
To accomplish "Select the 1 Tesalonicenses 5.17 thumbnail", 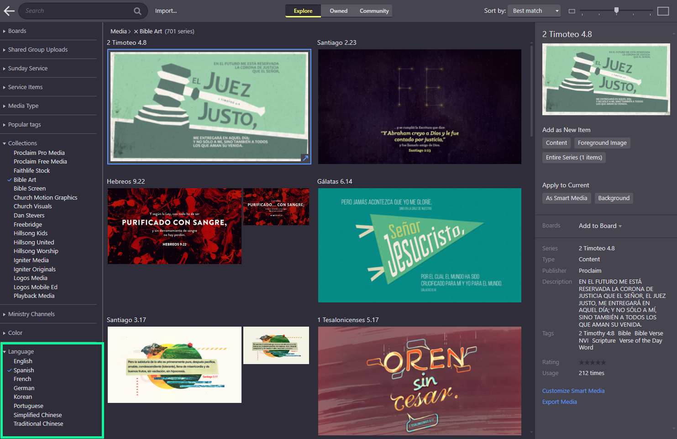I will (x=420, y=381).
